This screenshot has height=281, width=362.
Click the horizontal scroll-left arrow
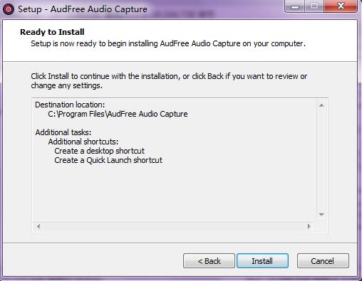tap(38, 226)
